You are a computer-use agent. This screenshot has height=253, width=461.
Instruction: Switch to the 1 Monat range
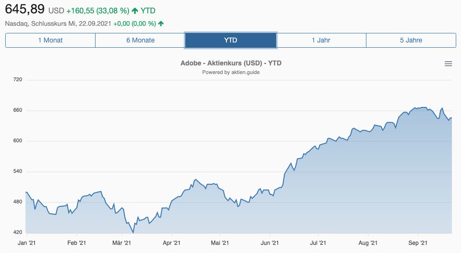coord(50,40)
